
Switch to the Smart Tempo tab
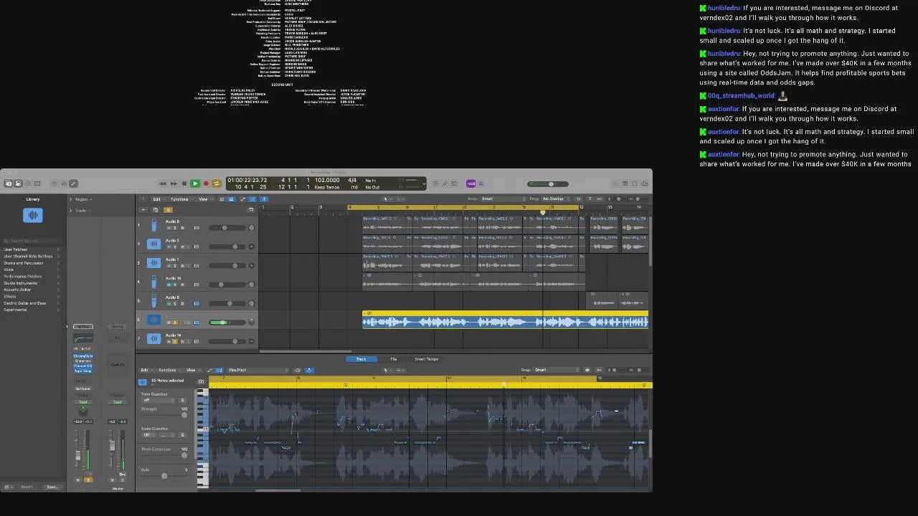click(x=426, y=359)
